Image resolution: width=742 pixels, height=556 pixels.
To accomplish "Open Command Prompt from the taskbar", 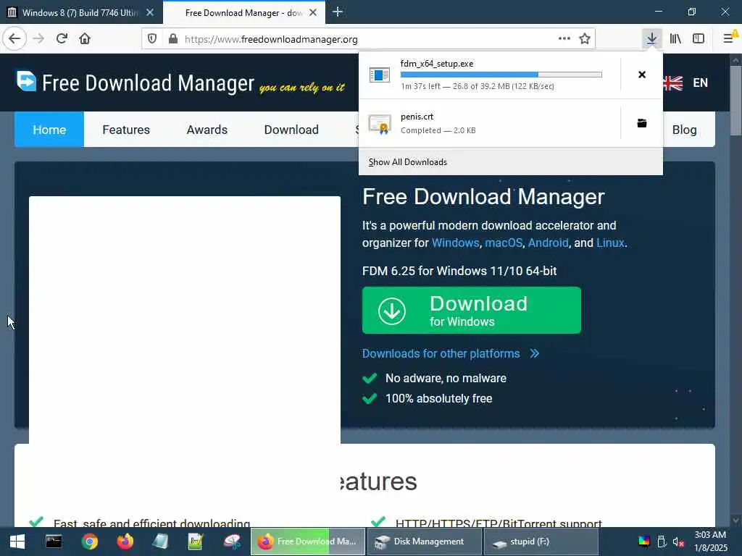I will tap(54, 542).
